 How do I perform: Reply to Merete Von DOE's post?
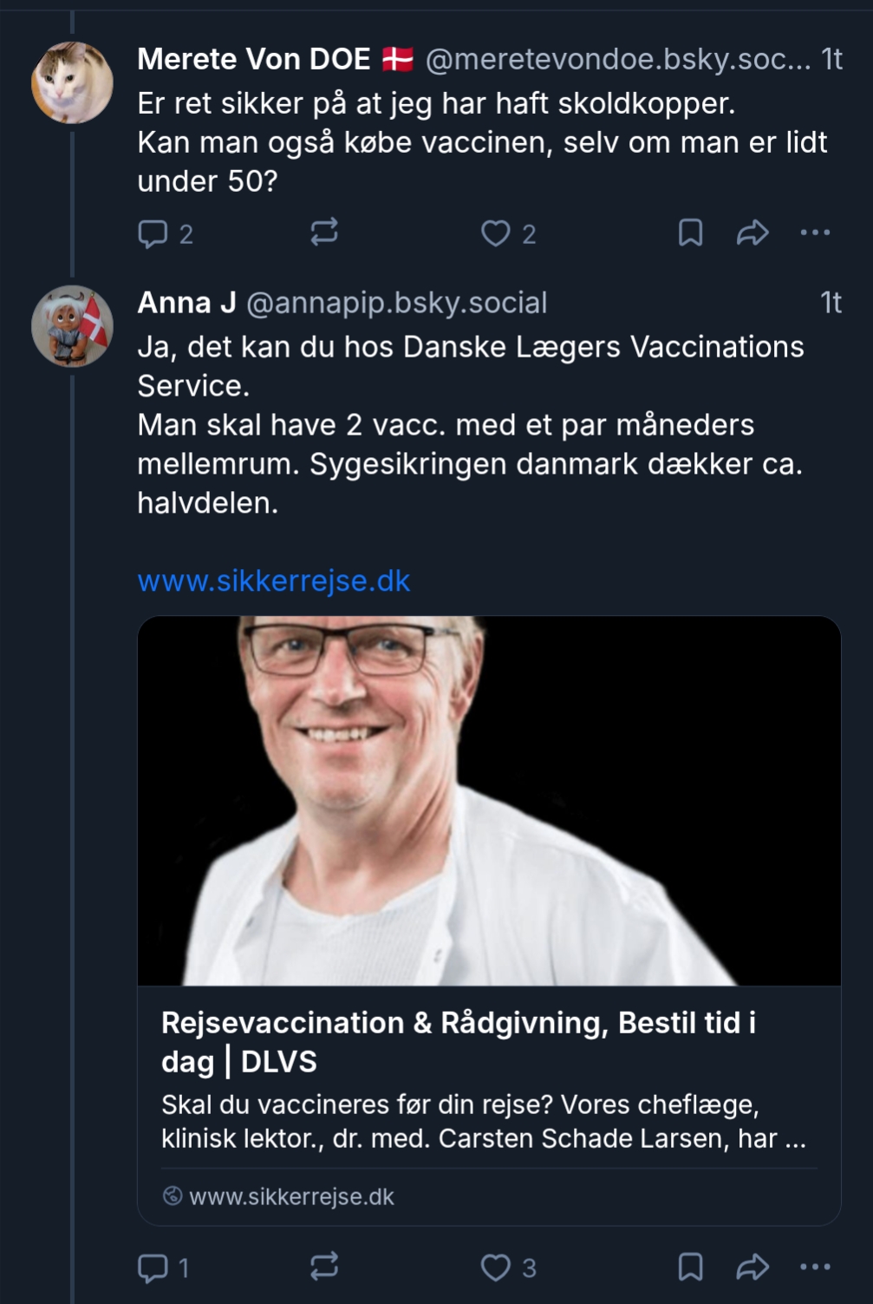153,233
